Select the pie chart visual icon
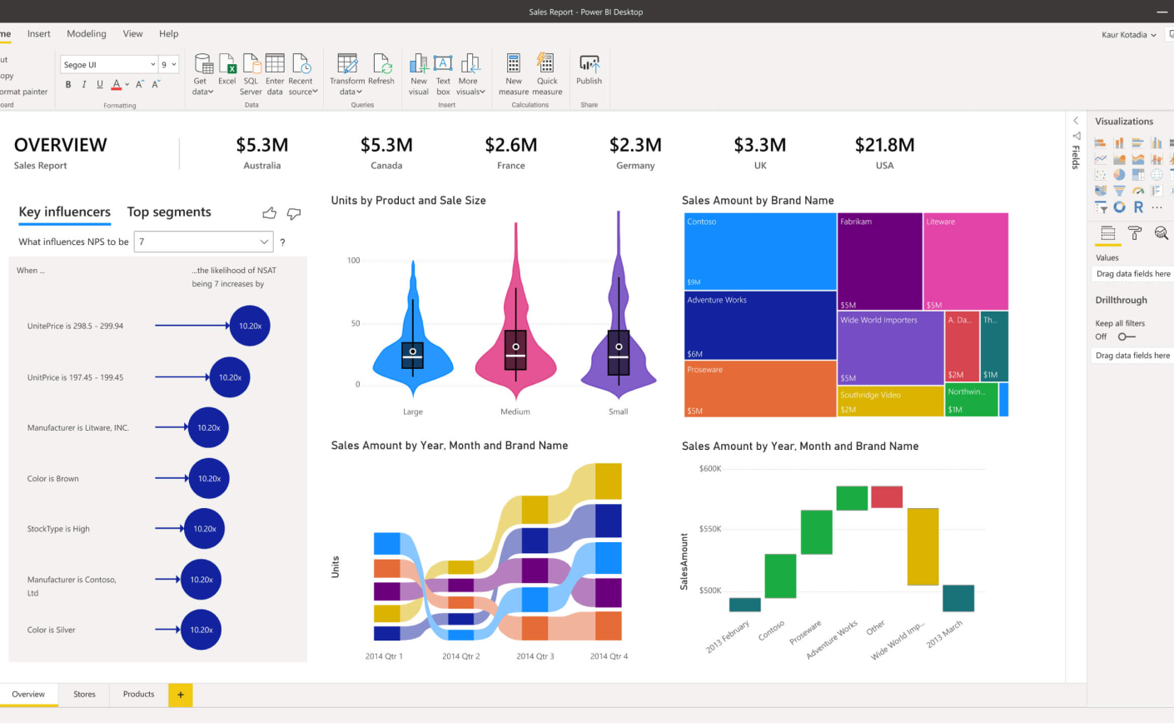Screen dimensions: 1174x723 1120,175
